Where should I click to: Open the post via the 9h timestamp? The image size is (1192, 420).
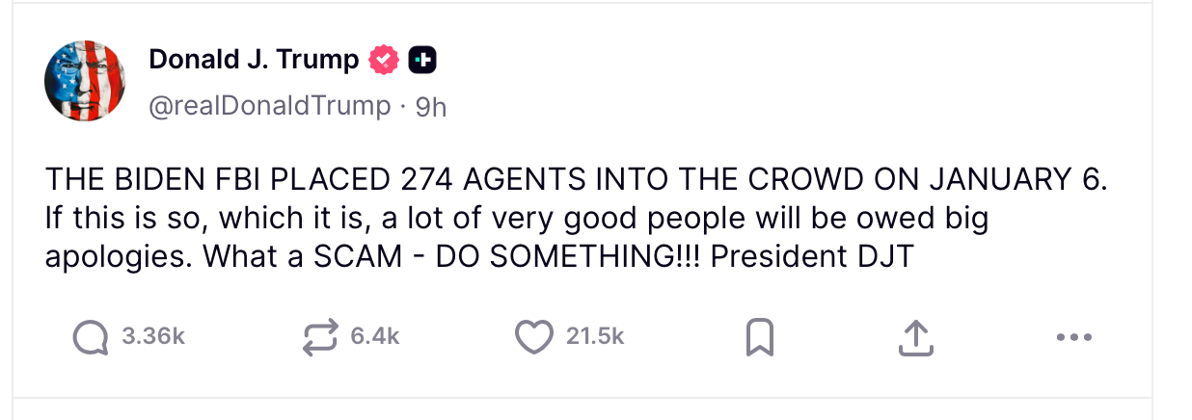coord(430,107)
